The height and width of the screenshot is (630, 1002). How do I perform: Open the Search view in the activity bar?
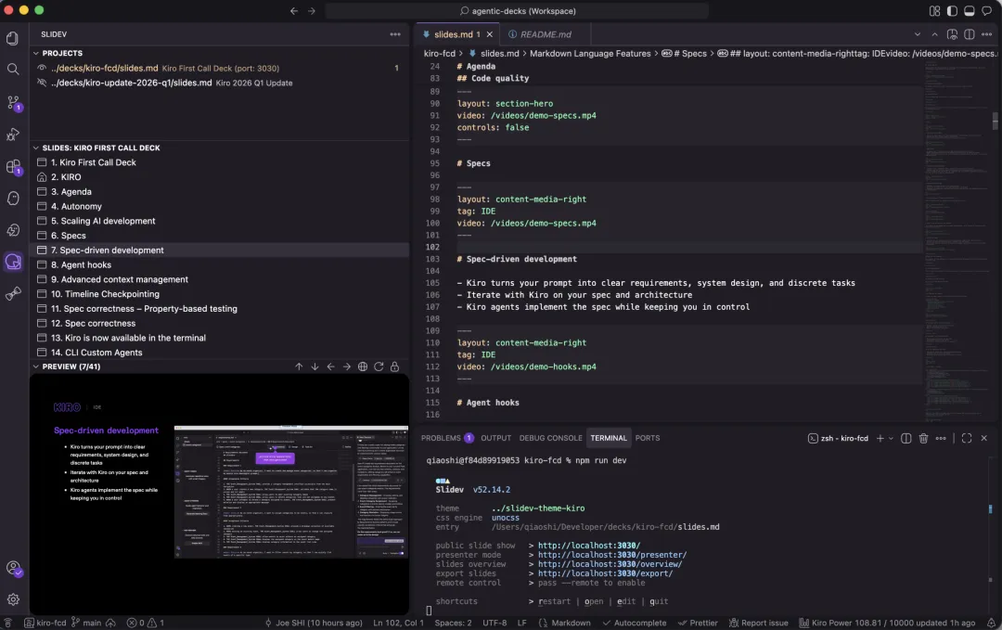[x=13, y=69]
